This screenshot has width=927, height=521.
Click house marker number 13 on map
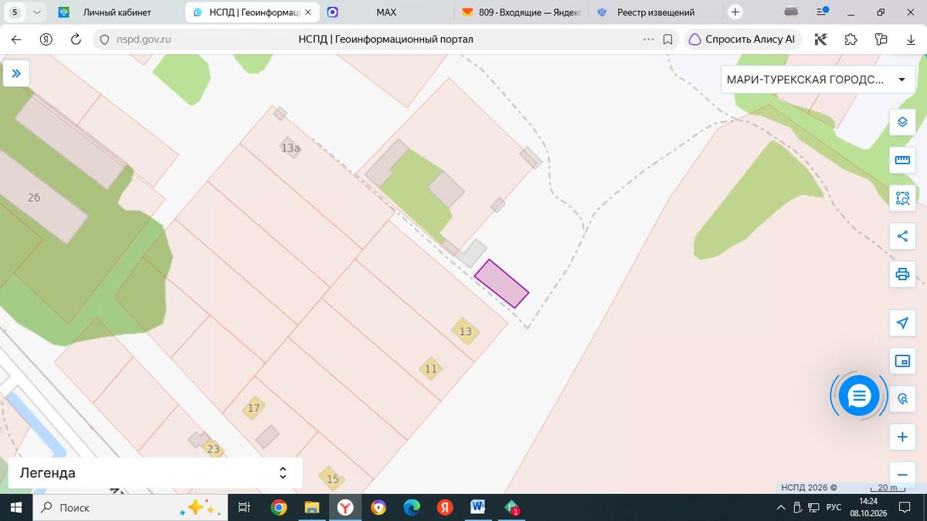(x=465, y=332)
